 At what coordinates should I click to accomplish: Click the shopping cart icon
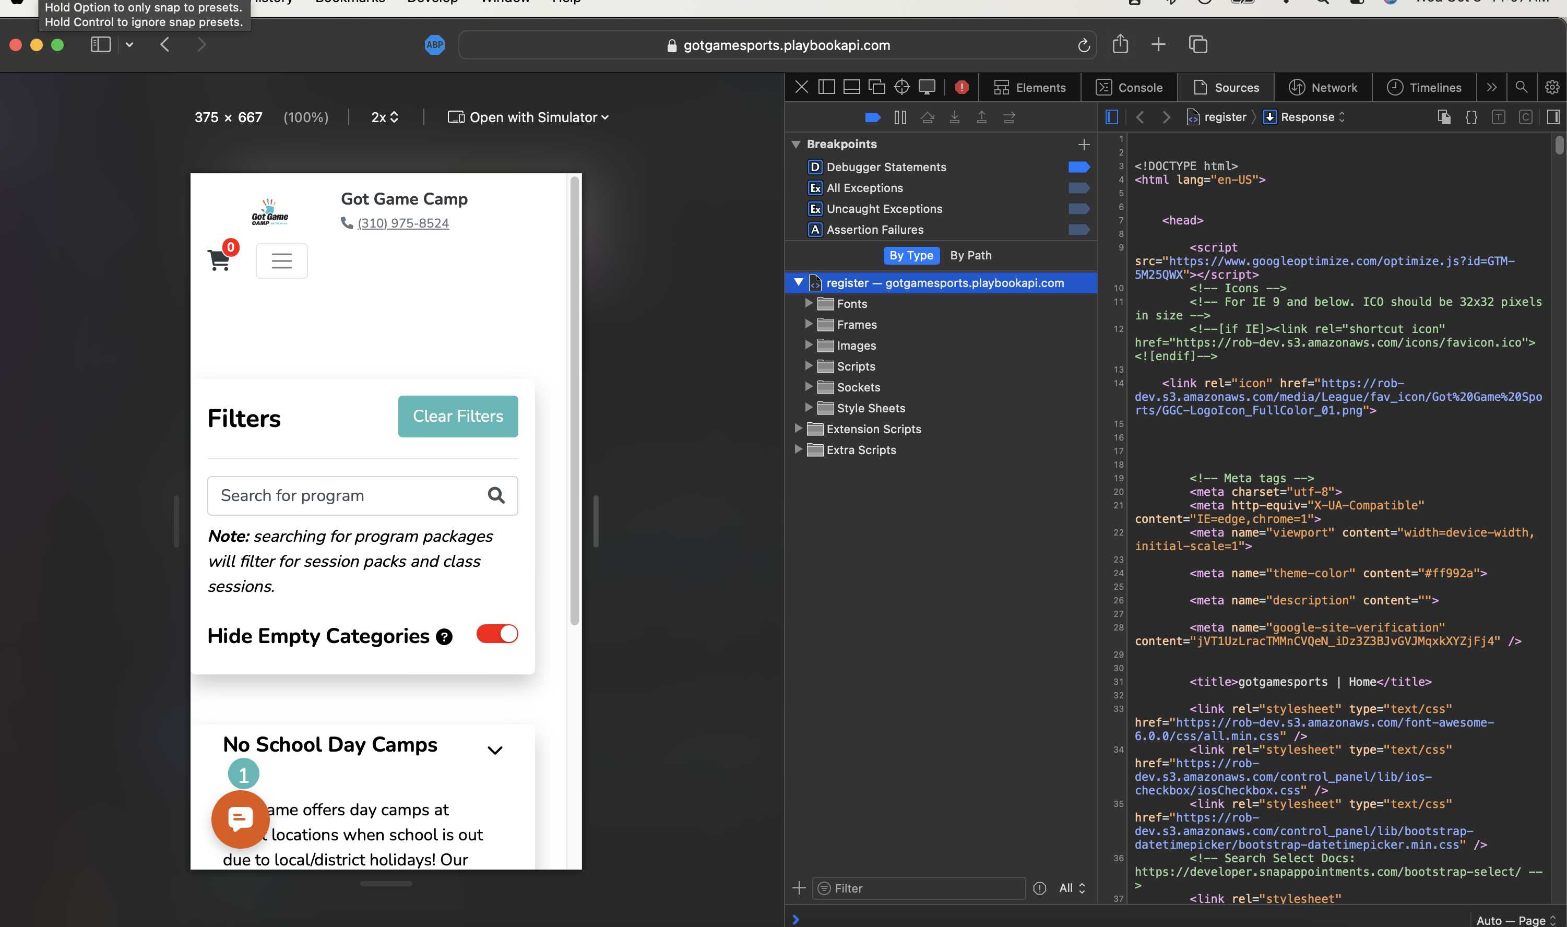click(219, 260)
